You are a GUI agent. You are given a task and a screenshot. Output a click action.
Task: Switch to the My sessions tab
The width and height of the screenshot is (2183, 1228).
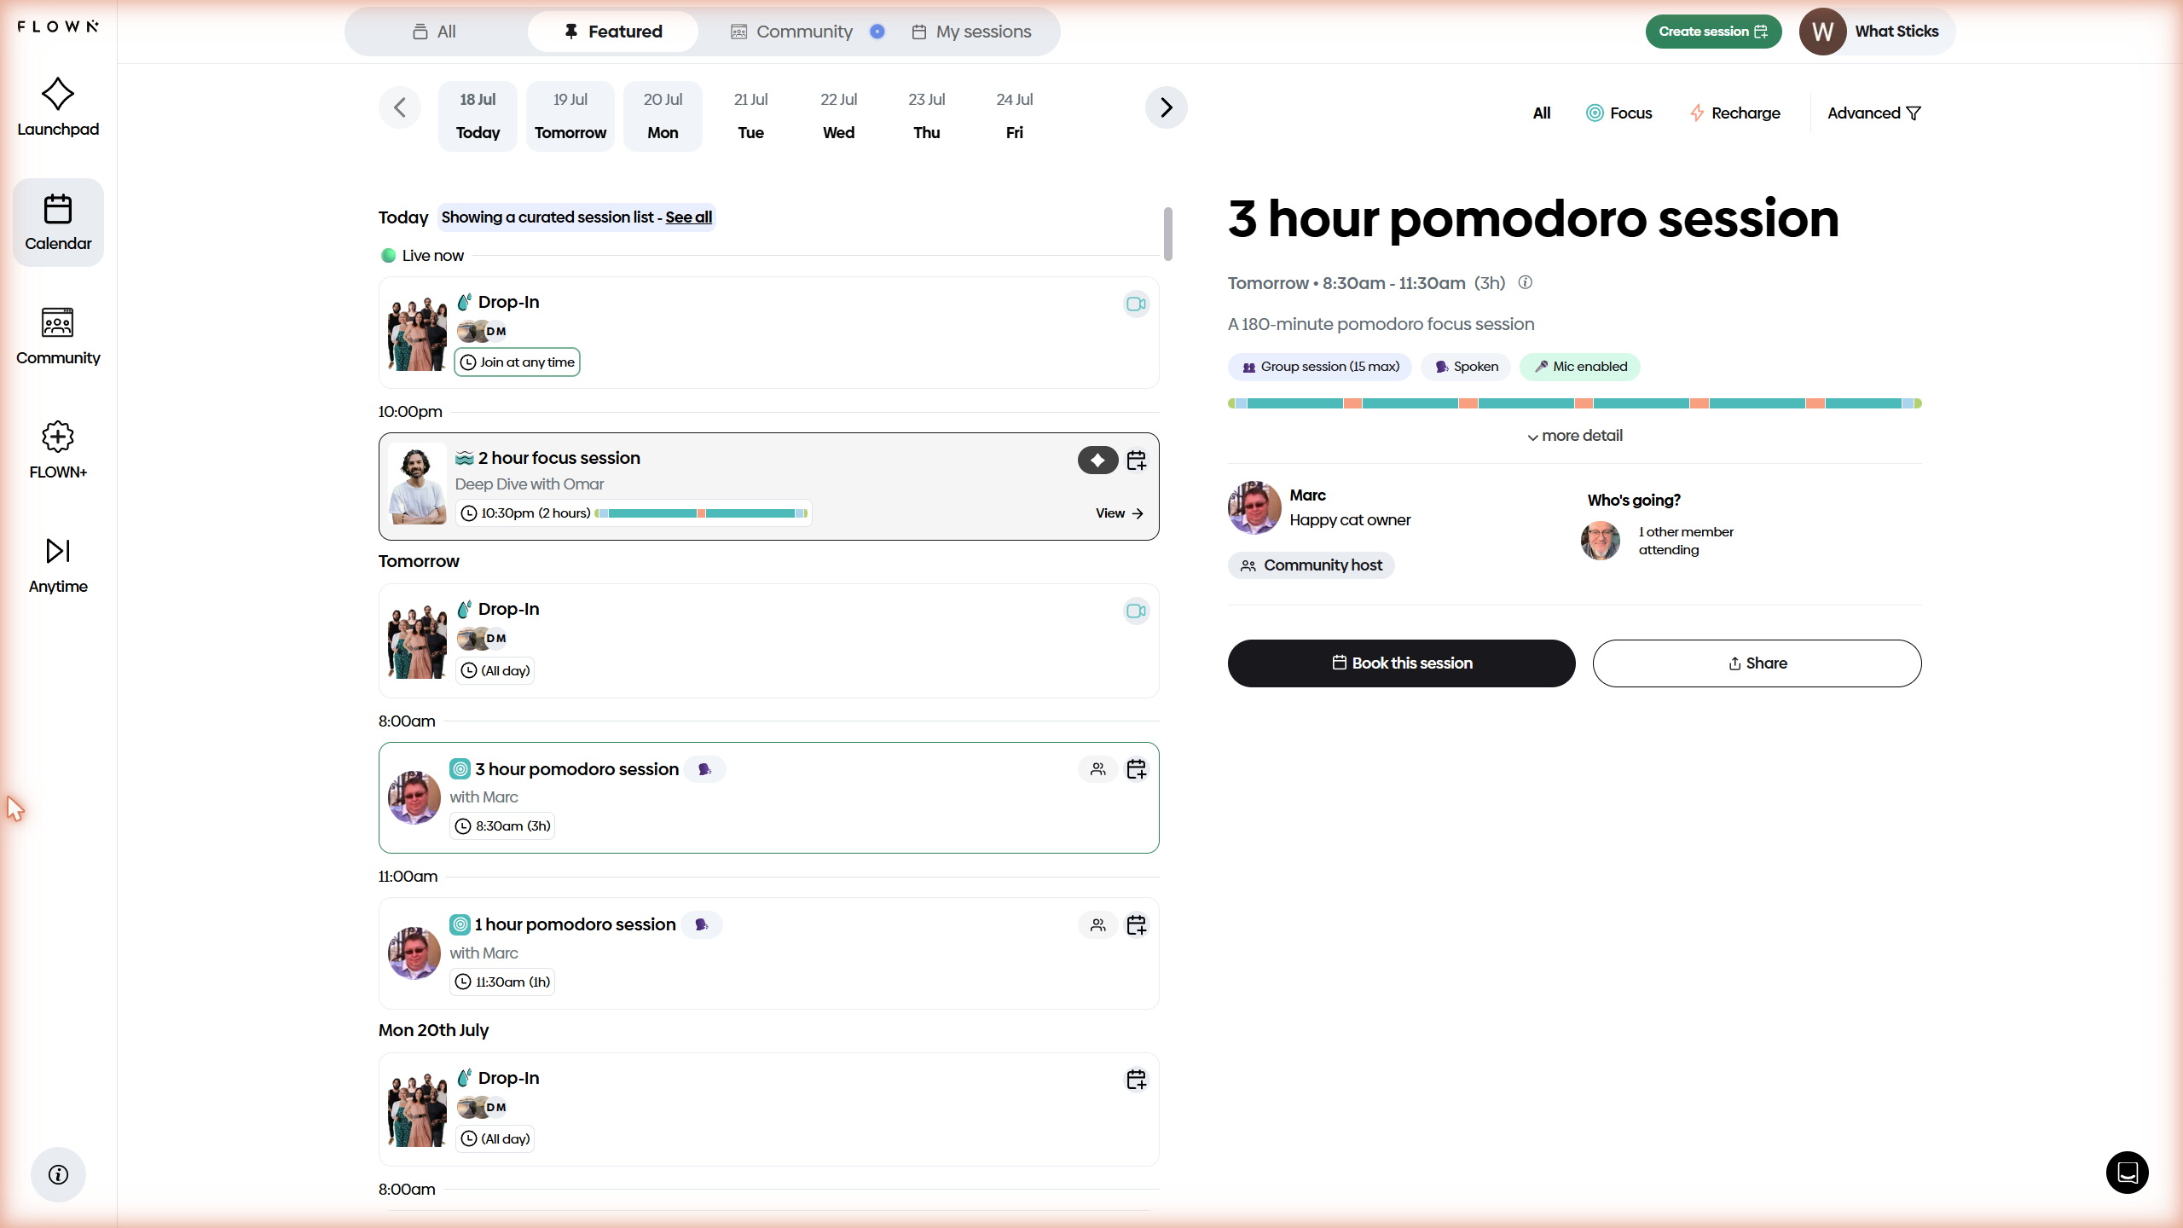coord(972,32)
